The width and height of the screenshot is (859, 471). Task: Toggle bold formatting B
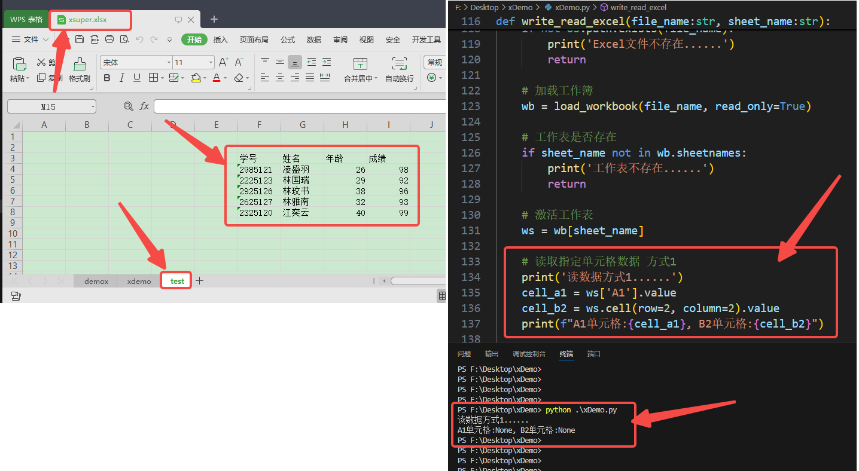107,78
